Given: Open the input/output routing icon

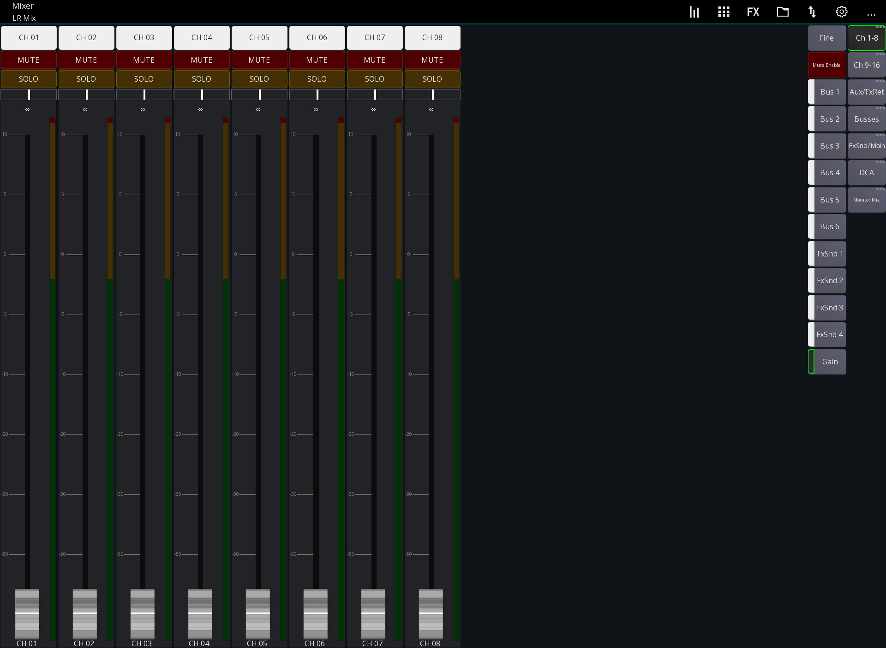Looking at the screenshot, I should coord(812,12).
